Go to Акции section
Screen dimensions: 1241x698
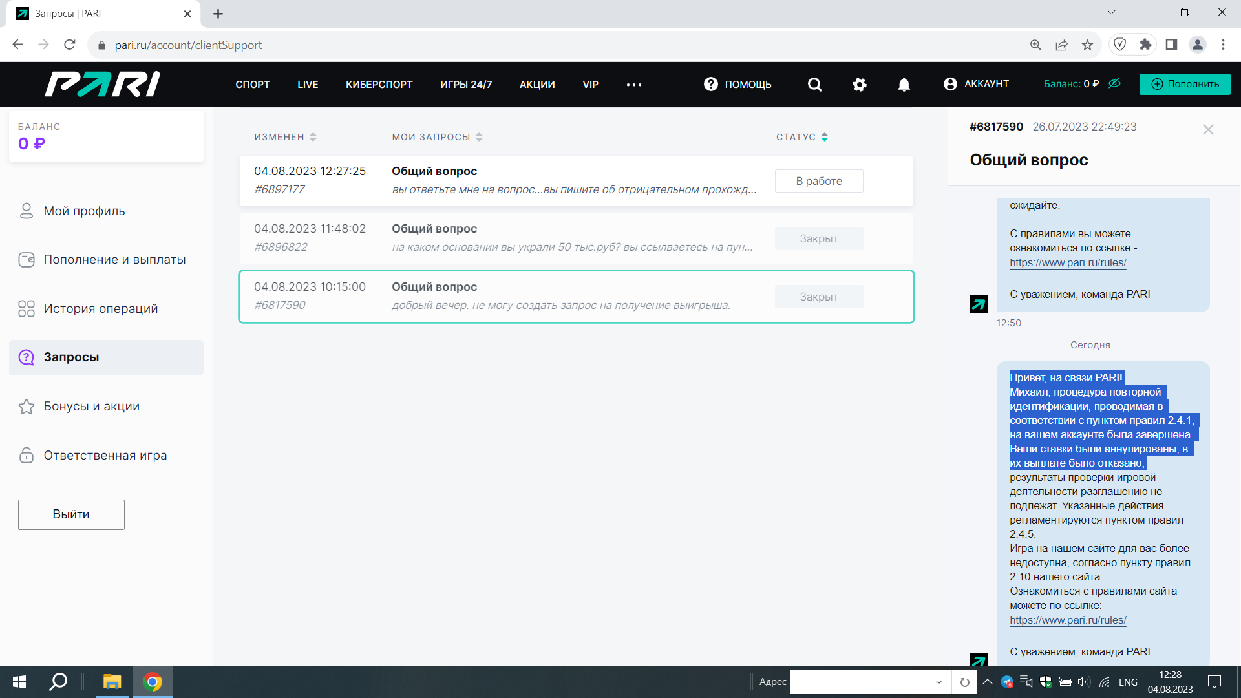click(537, 85)
